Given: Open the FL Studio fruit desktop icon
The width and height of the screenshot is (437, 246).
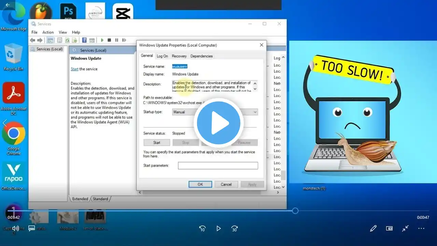Looking at the screenshot, I should [x=41, y=11].
